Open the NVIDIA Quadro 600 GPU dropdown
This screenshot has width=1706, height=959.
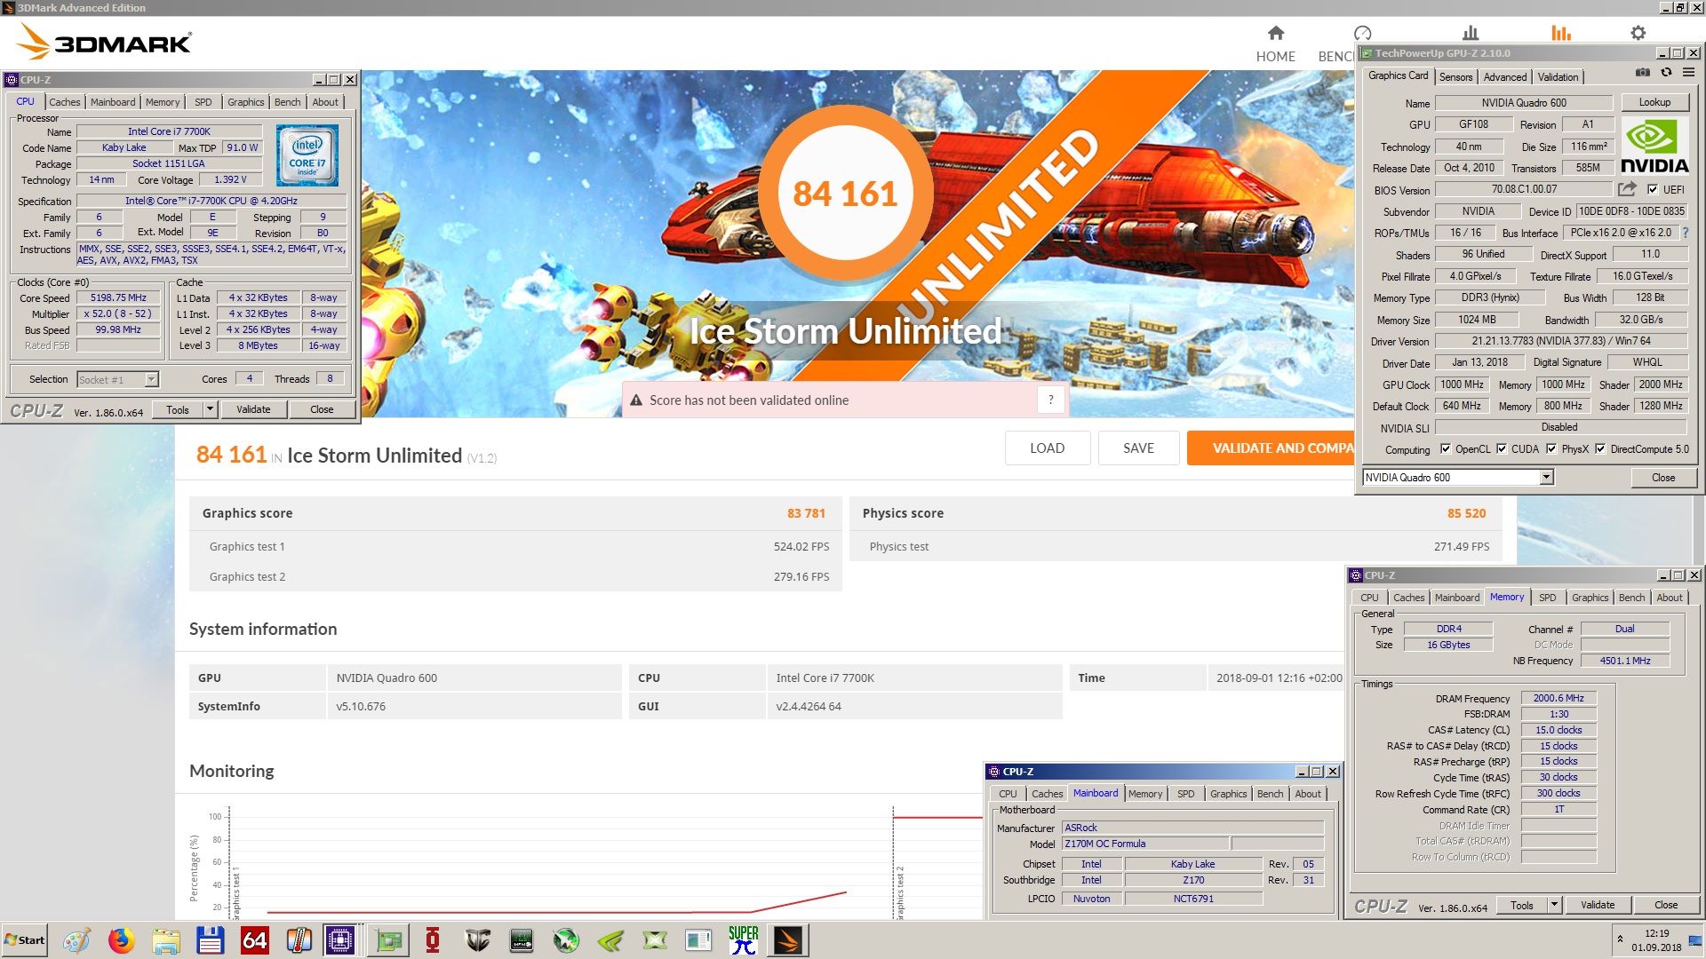coord(1546,478)
